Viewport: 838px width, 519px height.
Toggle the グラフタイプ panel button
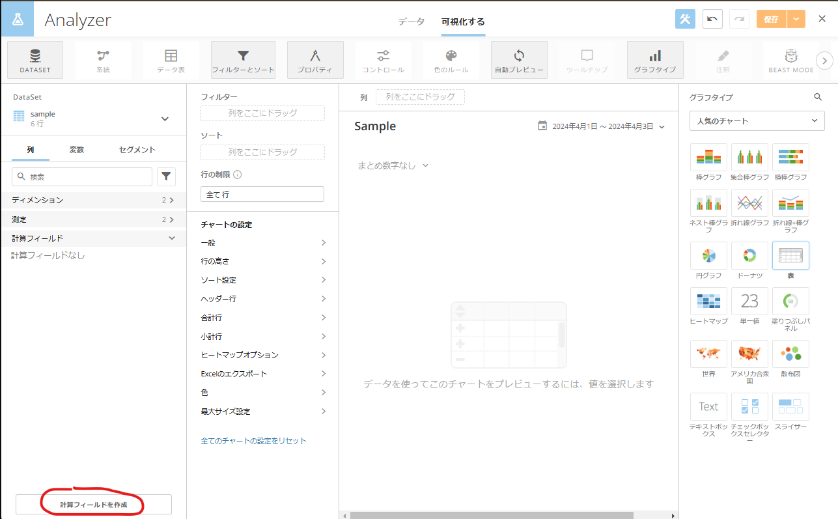pyautogui.click(x=655, y=60)
